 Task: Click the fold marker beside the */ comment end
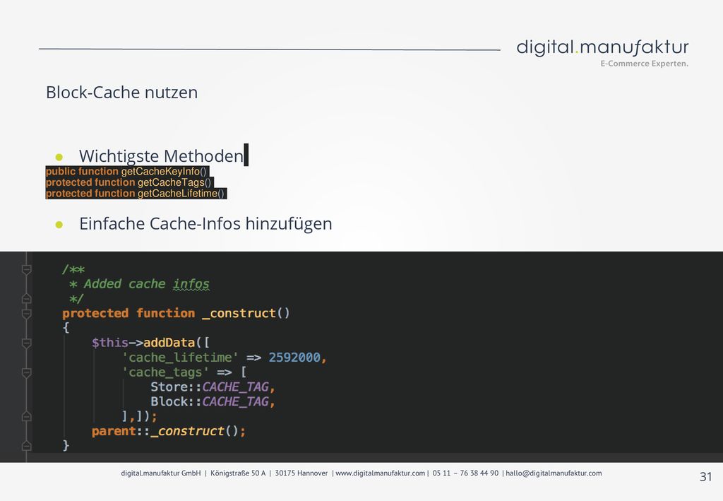click(27, 299)
